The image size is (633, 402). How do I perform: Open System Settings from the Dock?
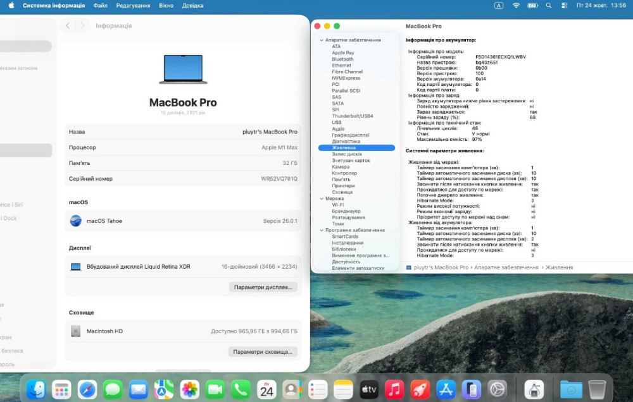[496, 389]
